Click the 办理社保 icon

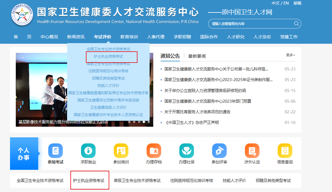pyautogui.click(x=187, y=151)
